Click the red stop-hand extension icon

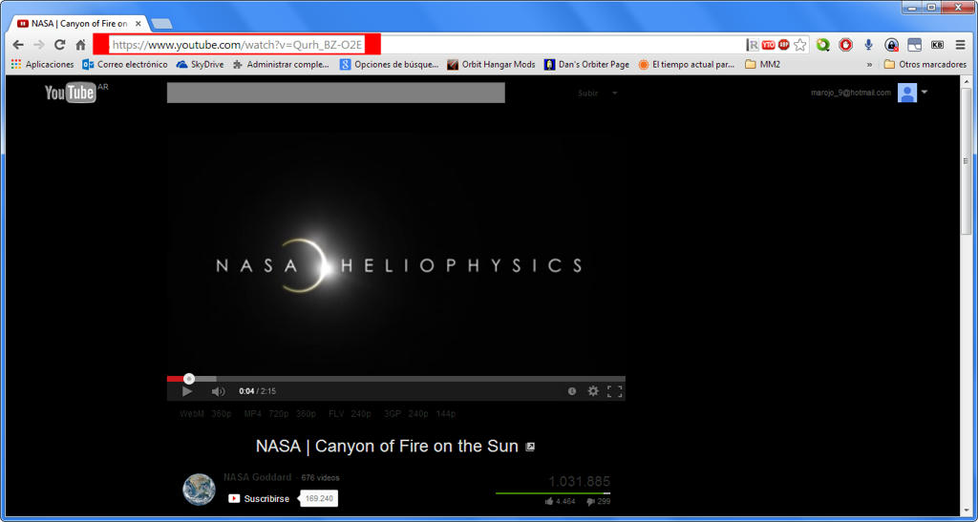click(x=846, y=45)
